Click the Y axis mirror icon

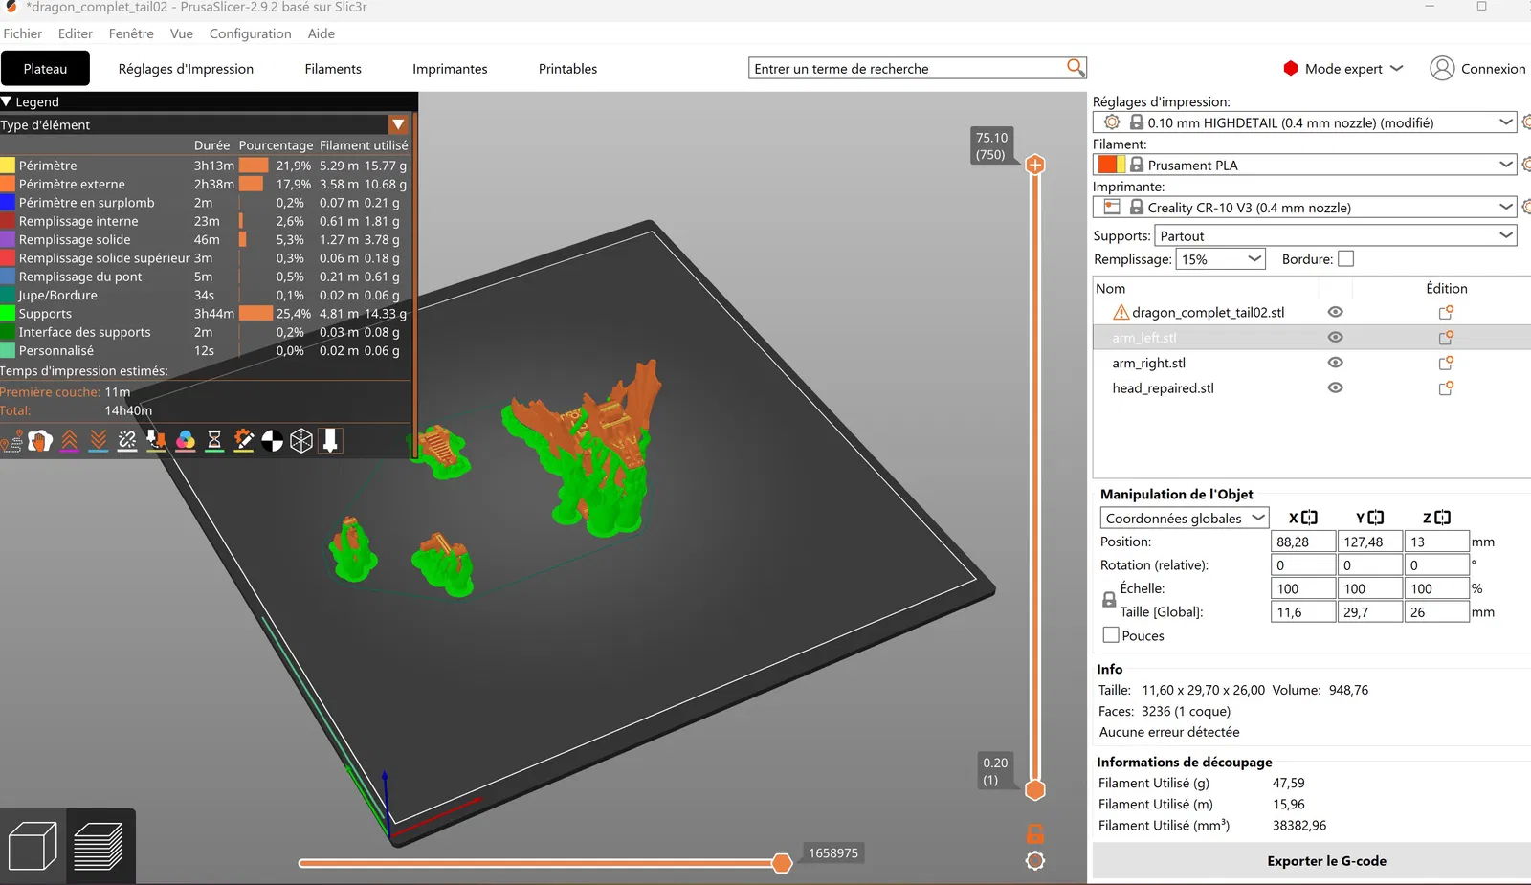tap(1376, 518)
